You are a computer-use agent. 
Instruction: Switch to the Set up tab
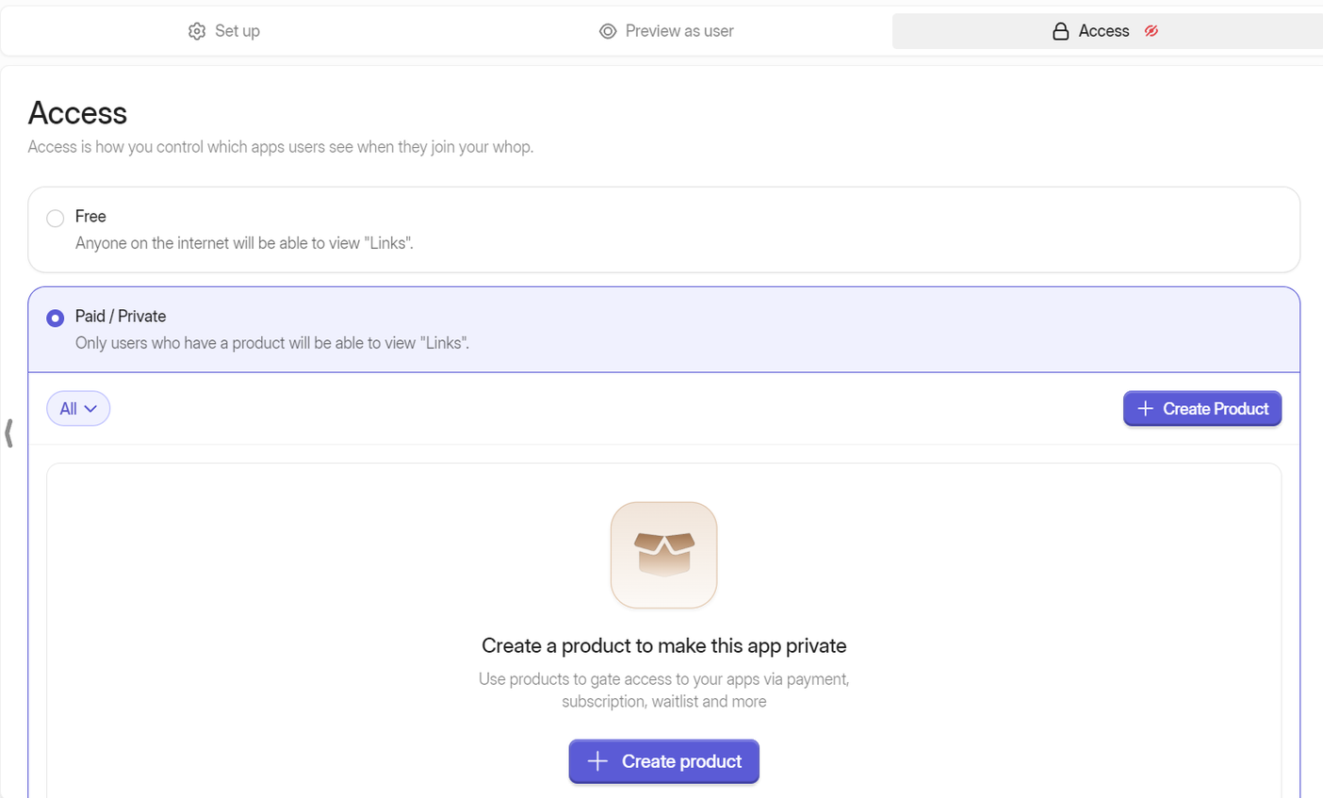click(x=223, y=30)
